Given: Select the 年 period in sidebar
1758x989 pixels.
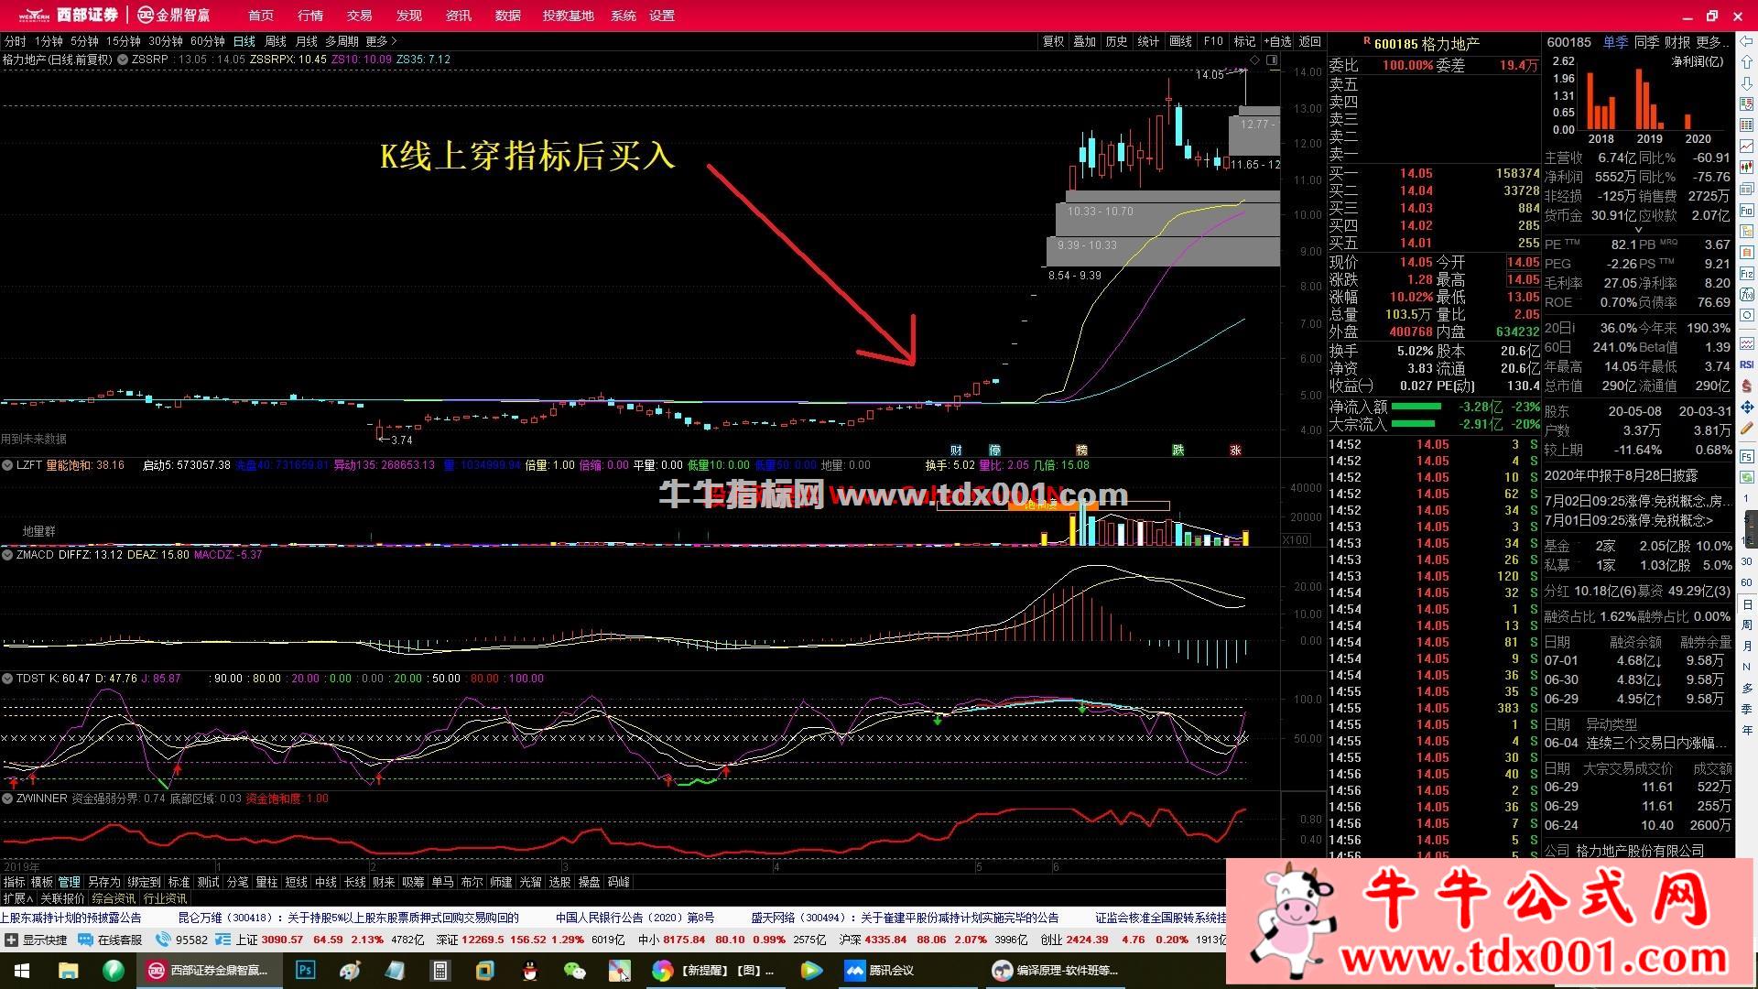Looking at the screenshot, I should (x=1747, y=729).
